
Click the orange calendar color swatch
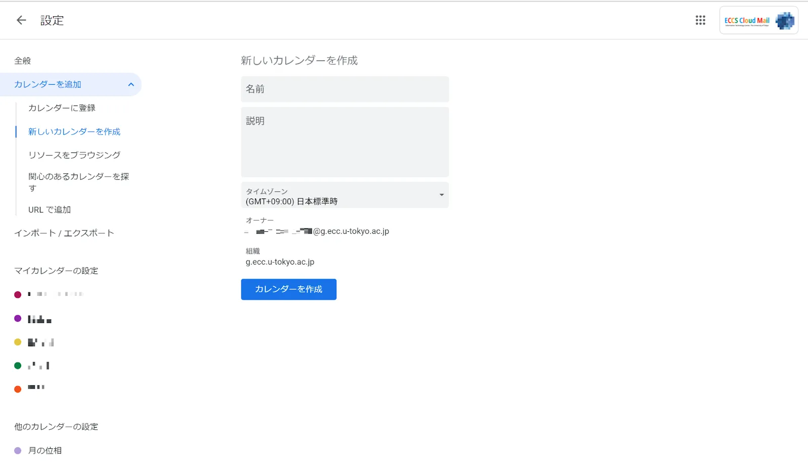[x=18, y=388]
